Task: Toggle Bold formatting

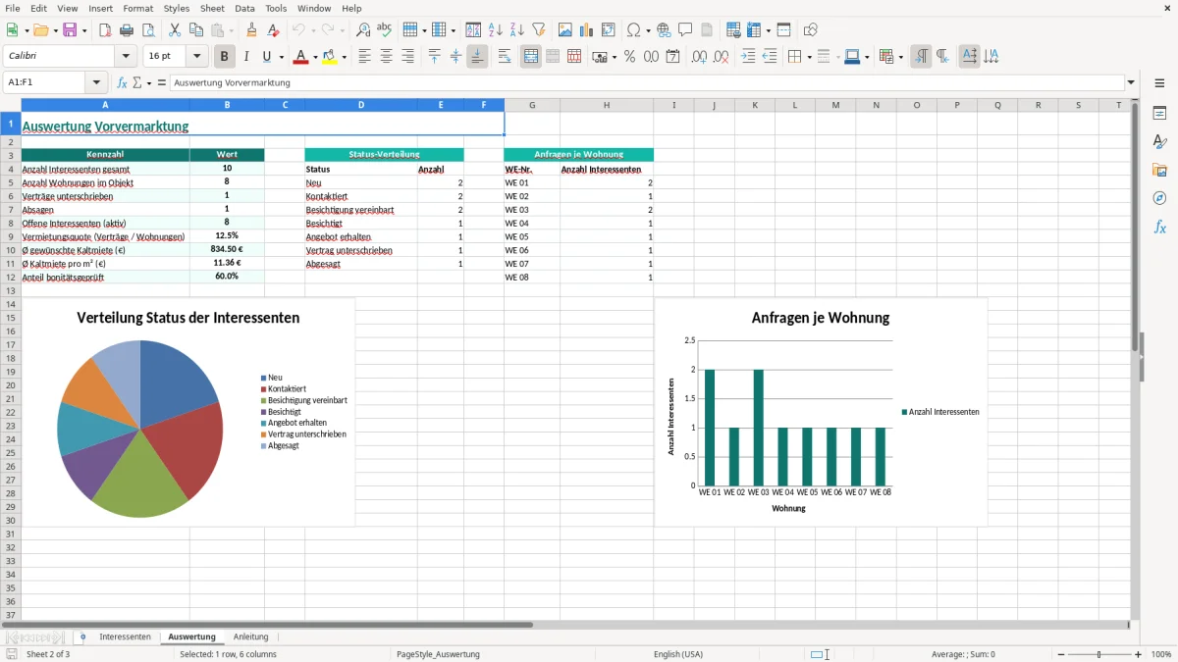Action: pyautogui.click(x=224, y=57)
